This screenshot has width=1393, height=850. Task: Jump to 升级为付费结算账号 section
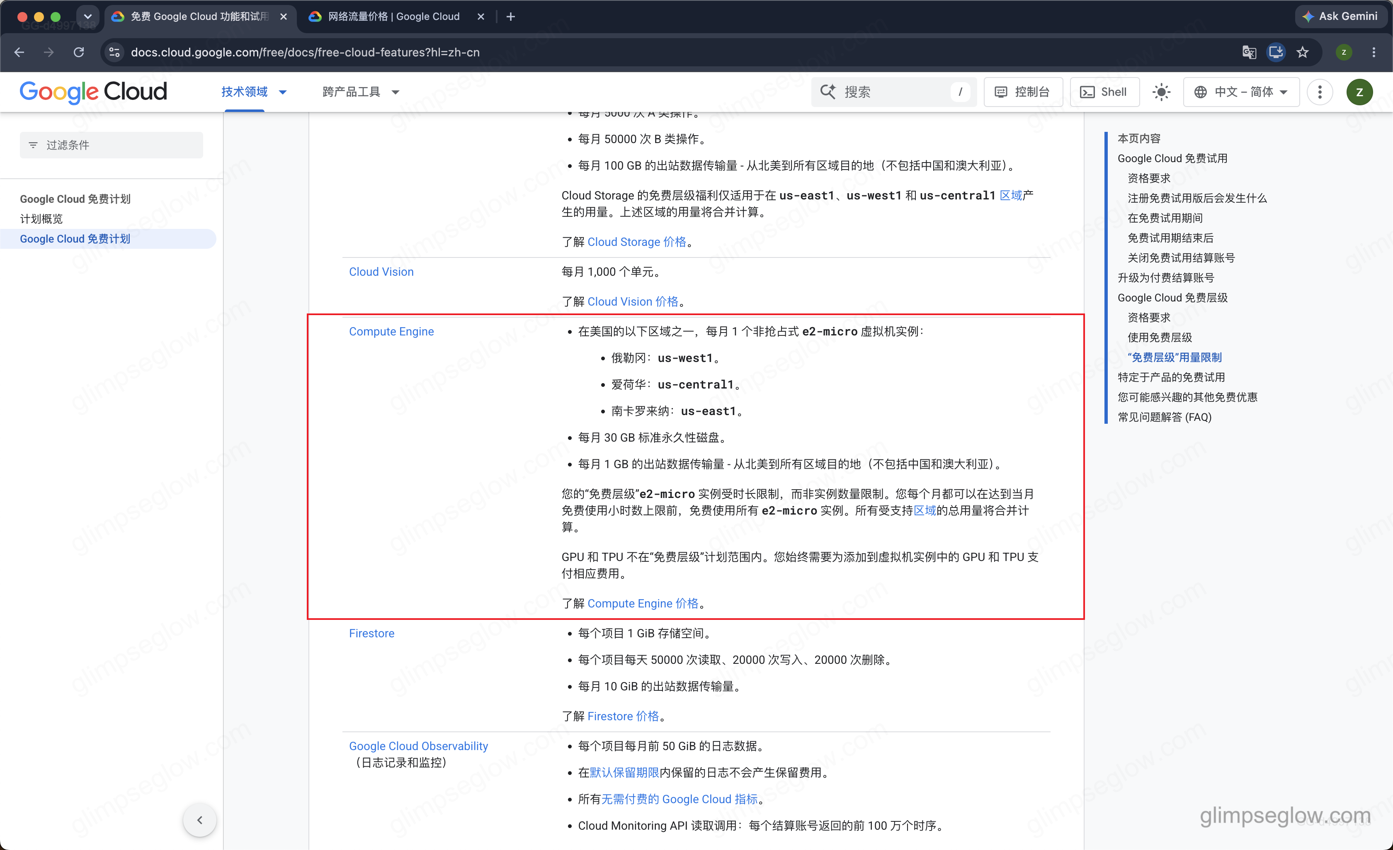(1166, 278)
